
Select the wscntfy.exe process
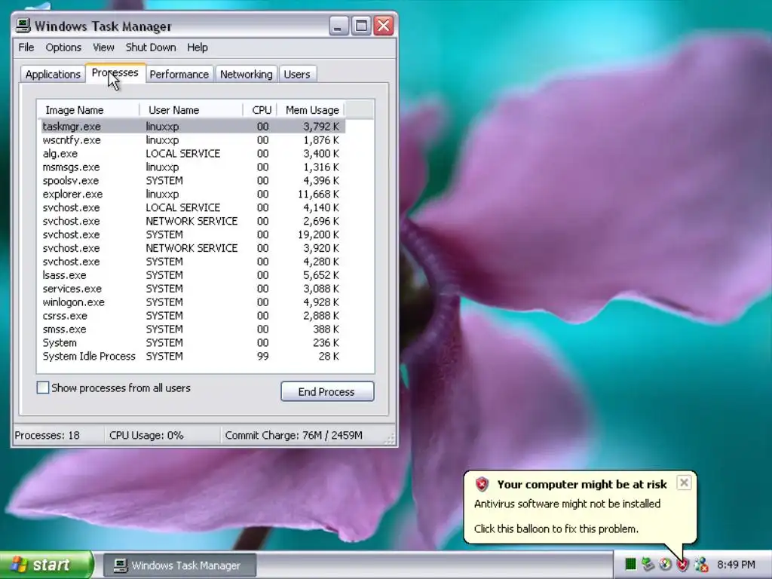[x=193, y=139]
